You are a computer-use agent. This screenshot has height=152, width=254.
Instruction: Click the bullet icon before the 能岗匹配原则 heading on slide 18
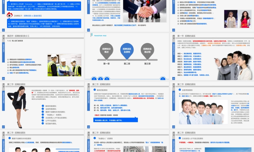[x=94, y=90]
